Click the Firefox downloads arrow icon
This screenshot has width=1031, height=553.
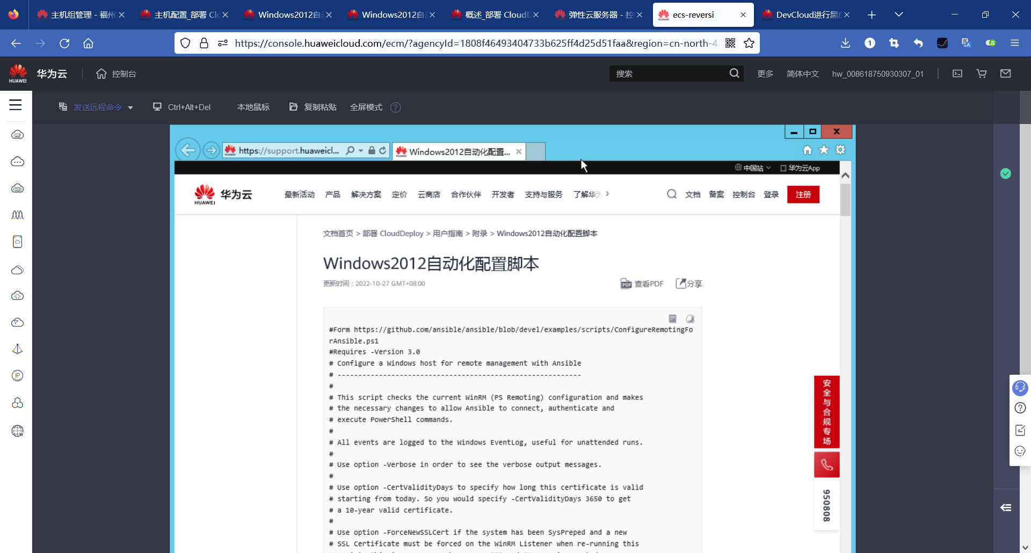(x=845, y=43)
